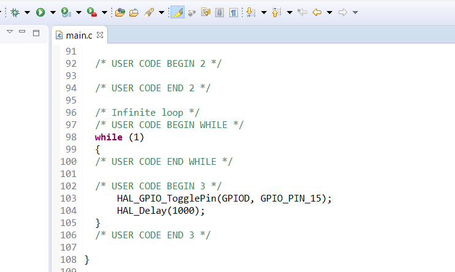The height and width of the screenshot is (272, 455).
Task: Expand the Back history dropdown arrow
Action: click(330, 12)
